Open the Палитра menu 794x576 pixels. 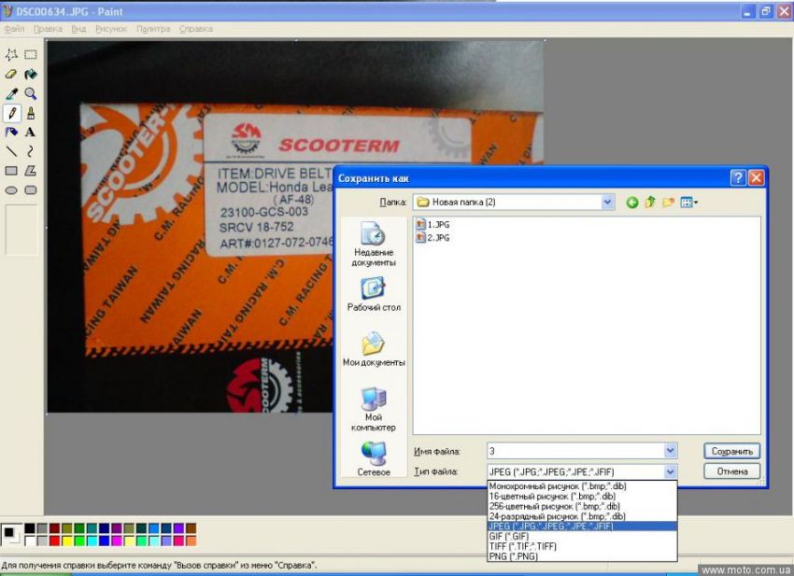[x=153, y=29]
